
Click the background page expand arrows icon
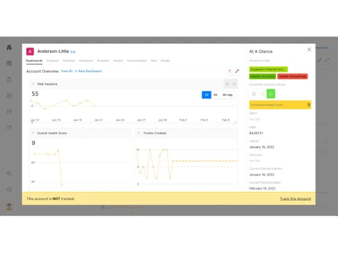coord(327,60)
